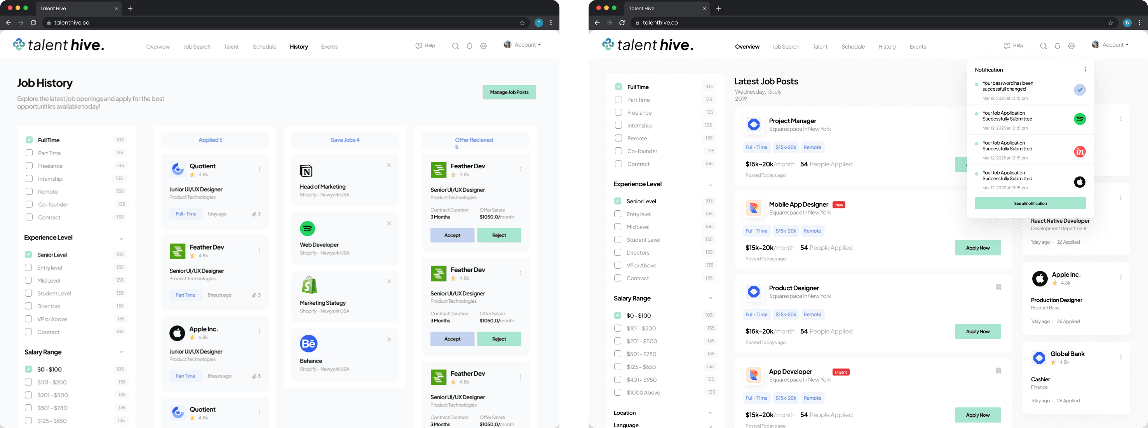Viewport: 1148px width, 428px height.
Task: Click the Manage Job Posts button
Action: (x=509, y=92)
